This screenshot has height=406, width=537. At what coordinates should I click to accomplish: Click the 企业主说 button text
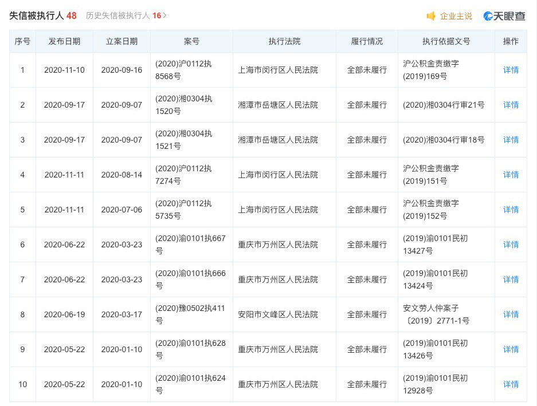[x=456, y=16]
